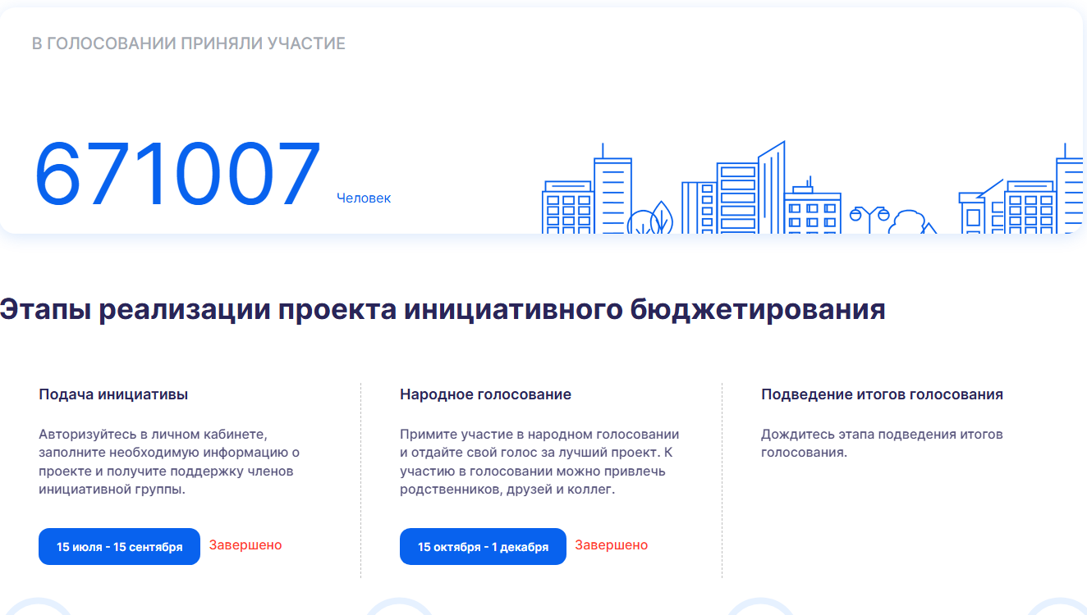The height and width of the screenshot is (615, 1087).
Task: Click the description starting "Авторизуйтесь в личном кабинете"
Action: [x=169, y=462]
